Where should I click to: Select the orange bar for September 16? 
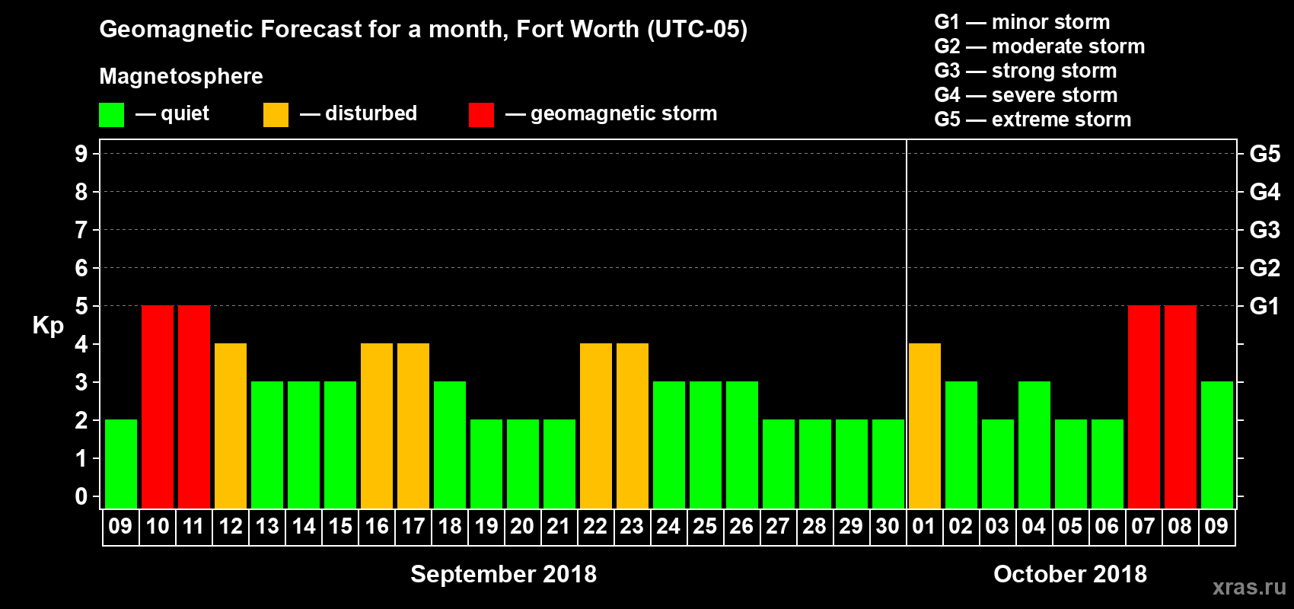377,426
